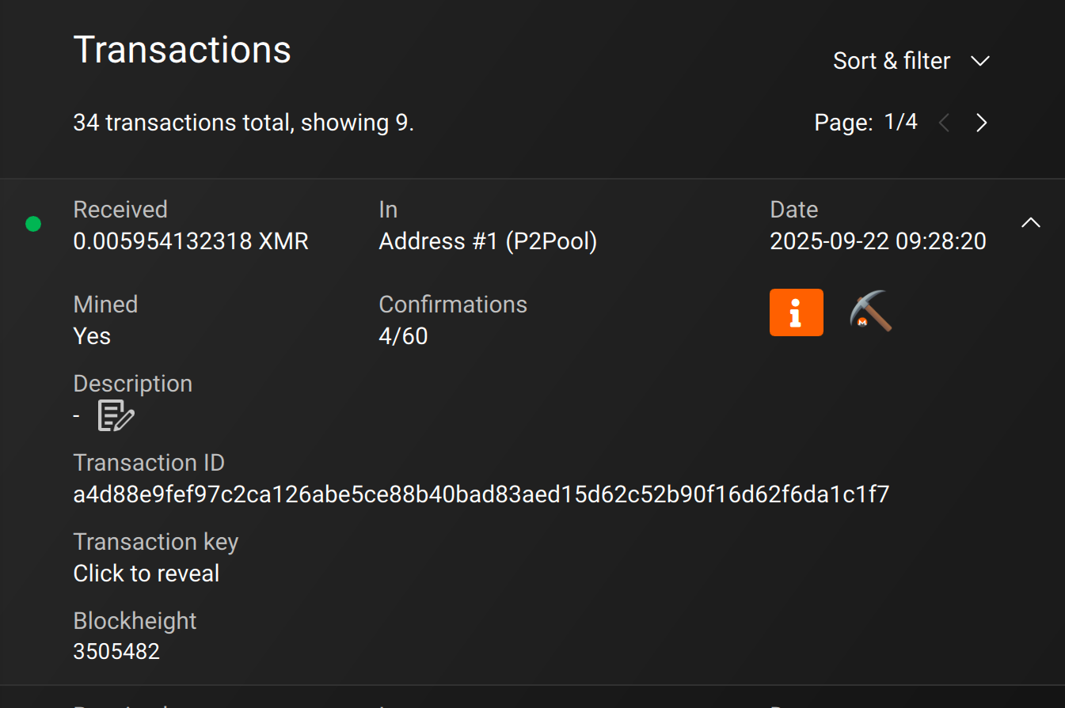Edit the transaction description via pencil icon
This screenshot has height=708, width=1065.
[116, 415]
